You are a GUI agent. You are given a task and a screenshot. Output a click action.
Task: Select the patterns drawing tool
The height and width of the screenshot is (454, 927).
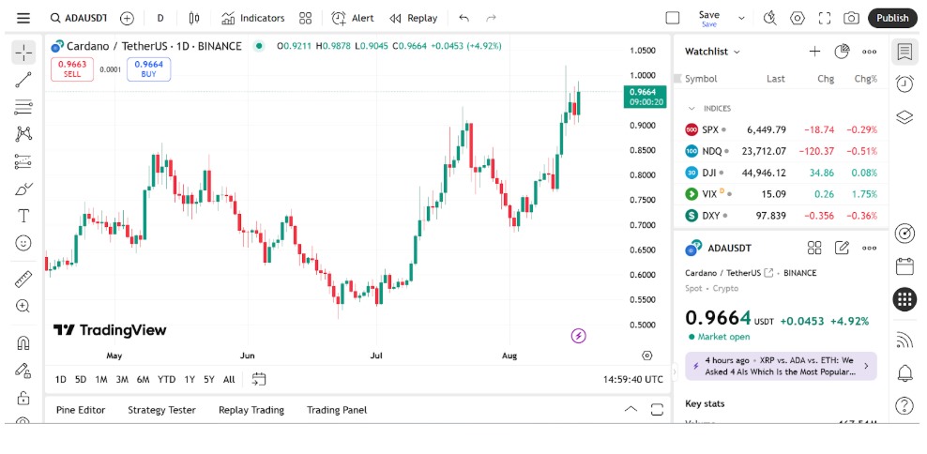23,133
